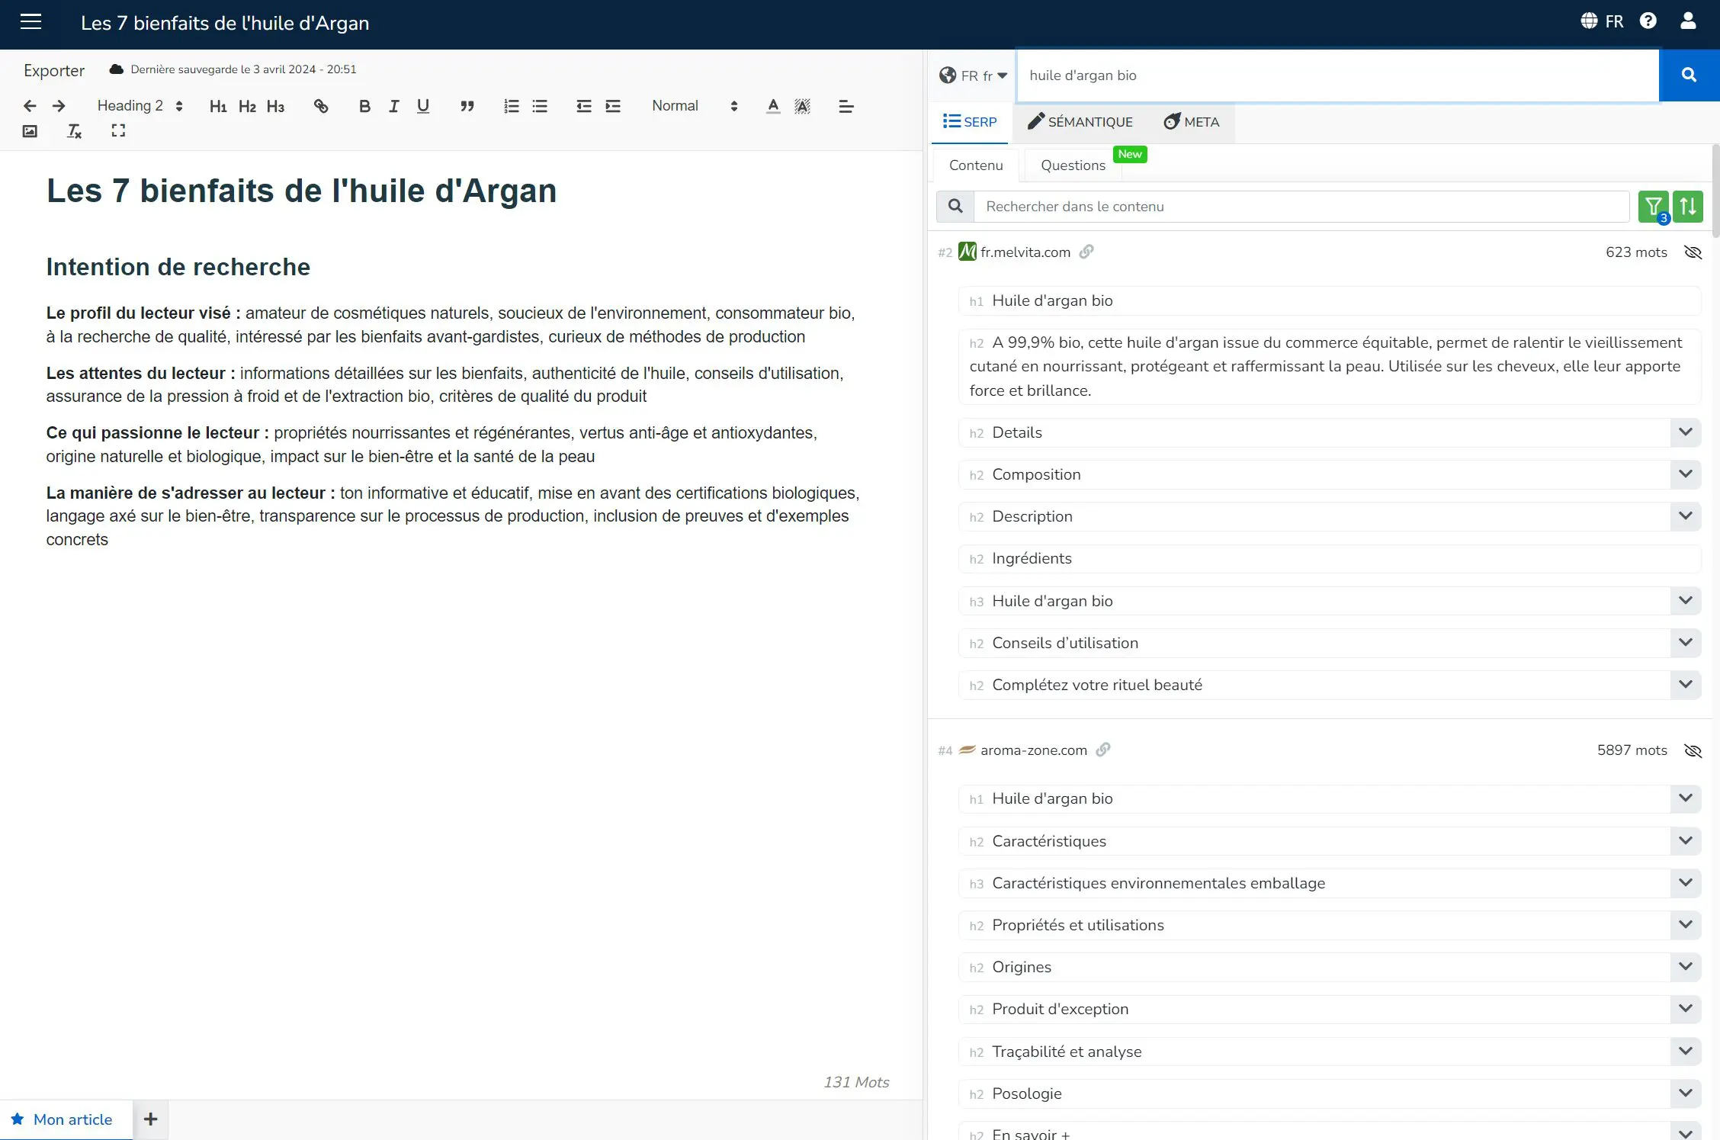Open the Heading 2 style dropdown
1720x1140 pixels.
point(140,106)
